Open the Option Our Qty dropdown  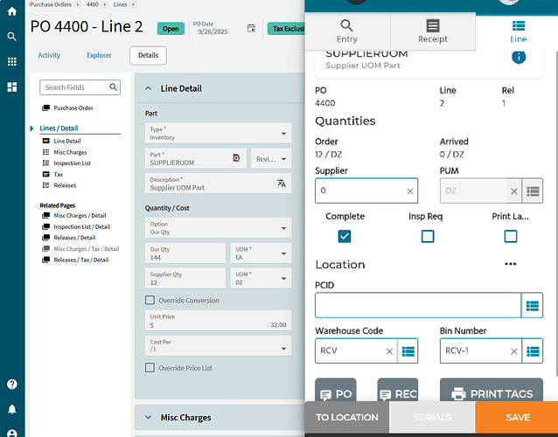283,229
